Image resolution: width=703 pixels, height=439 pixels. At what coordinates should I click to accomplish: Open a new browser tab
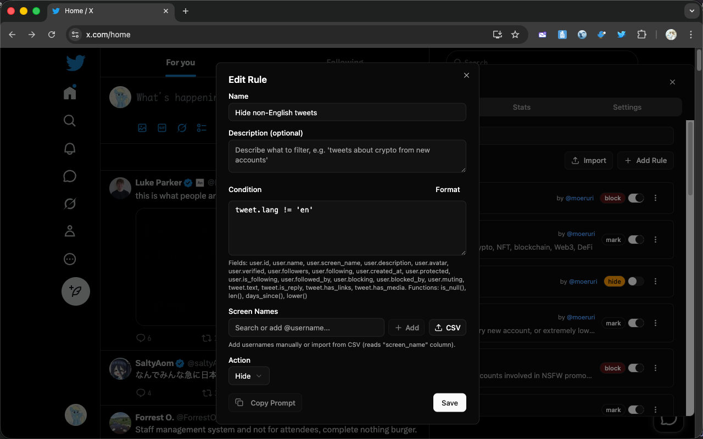(186, 11)
